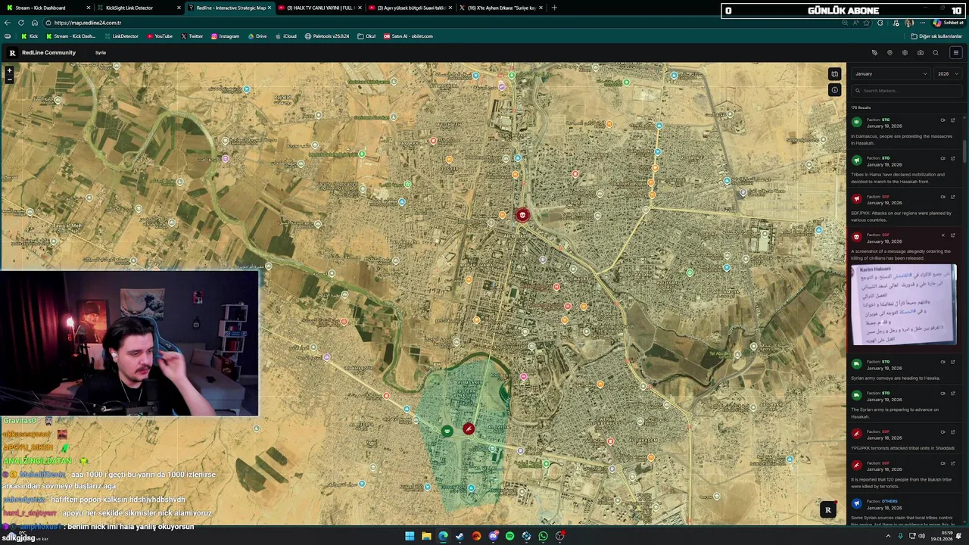The height and width of the screenshot is (545, 969).
Task: Open the map info icon
Action: point(834,90)
